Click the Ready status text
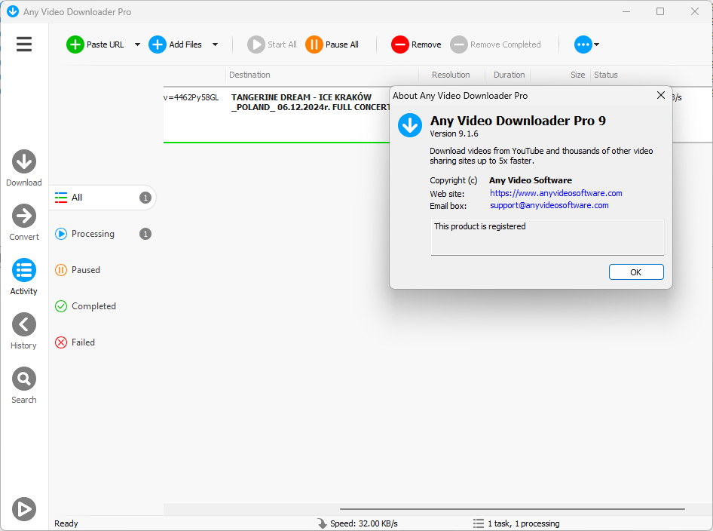 click(66, 523)
